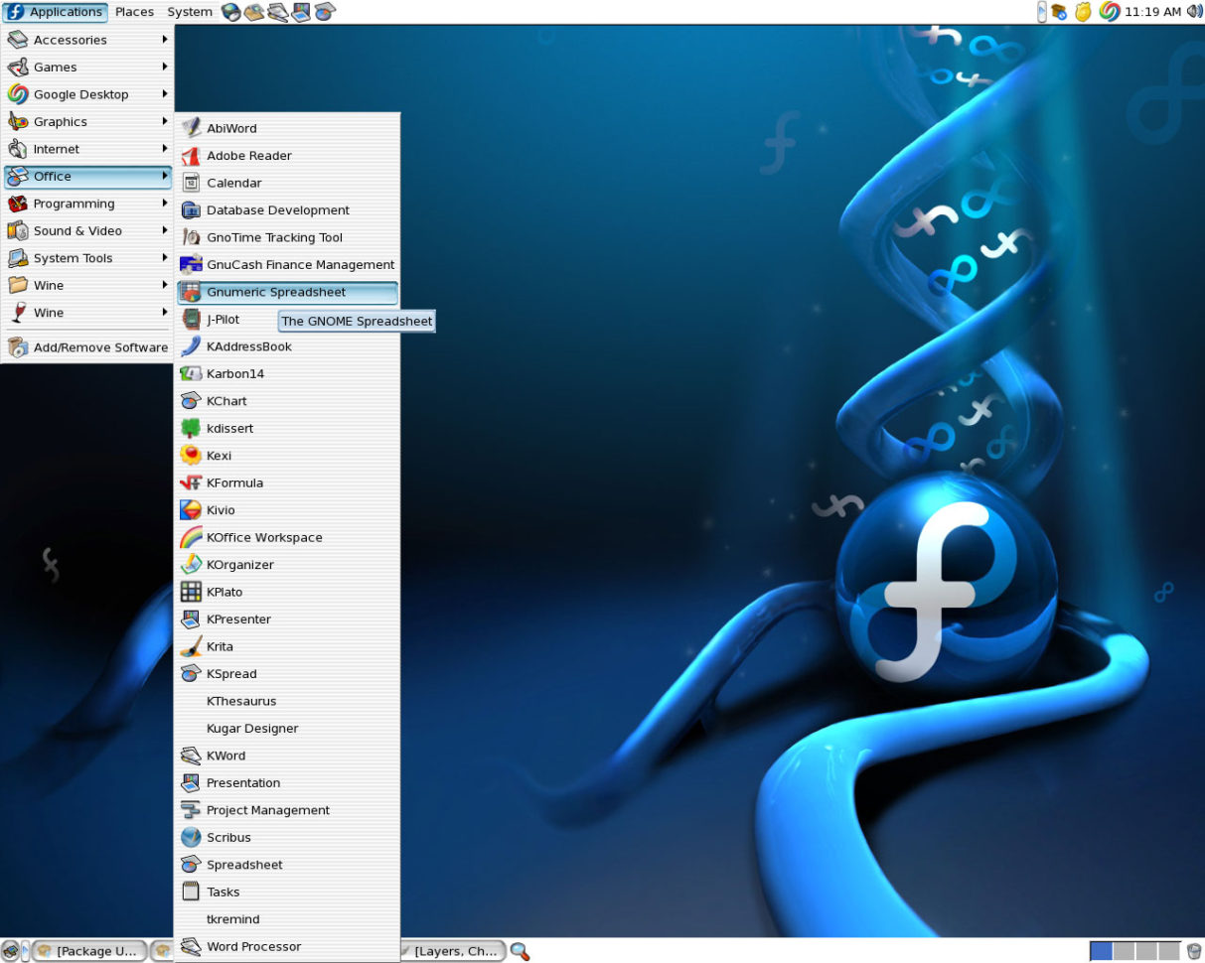
Task: Choose the Word Processor menu entry
Action: point(253,947)
